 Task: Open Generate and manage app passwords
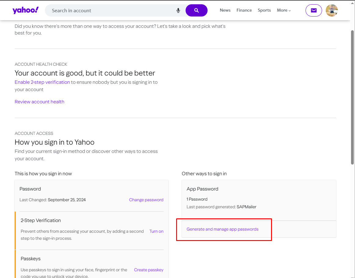click(222, 229)
